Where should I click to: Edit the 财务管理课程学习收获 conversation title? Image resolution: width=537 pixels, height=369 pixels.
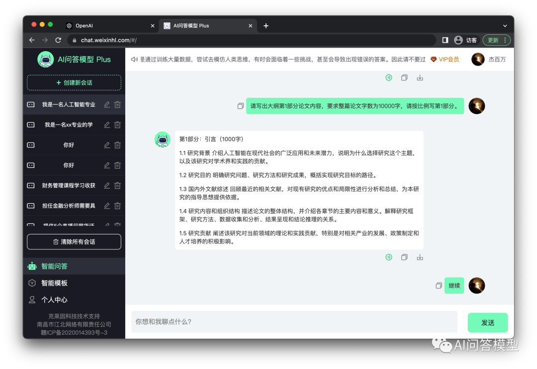(107, 185)
